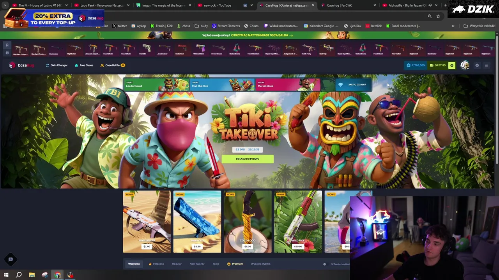Screen dimensions: 499x280
Task: Open Panel moderatora bookmark
Action: pos(403,26)
